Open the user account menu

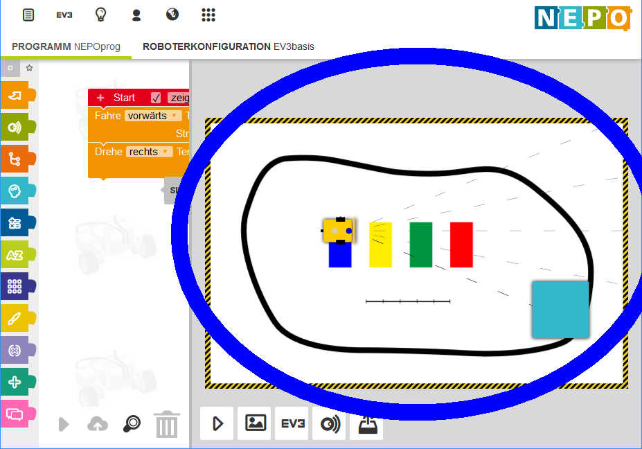click(x=136, y=15)
